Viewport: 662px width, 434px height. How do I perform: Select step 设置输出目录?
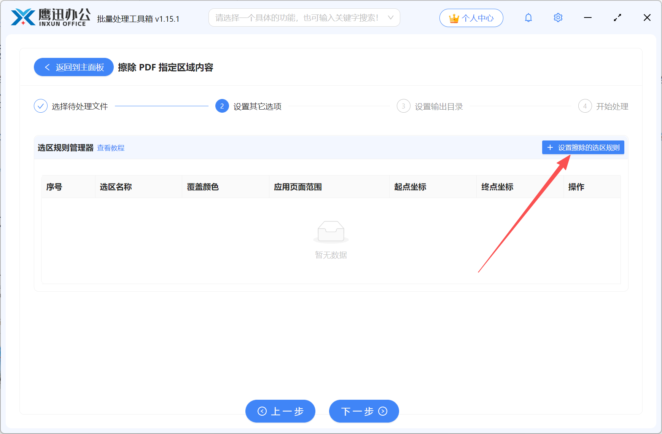coord(438,106)
